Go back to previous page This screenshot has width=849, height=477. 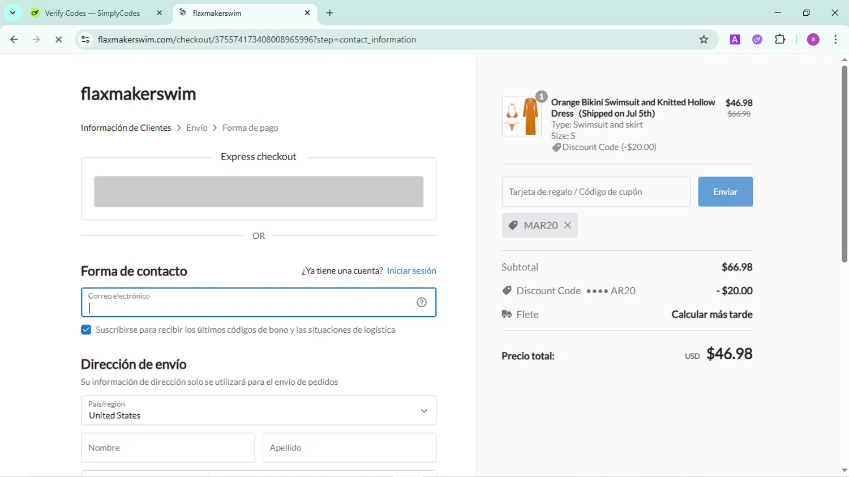[14, 40]
